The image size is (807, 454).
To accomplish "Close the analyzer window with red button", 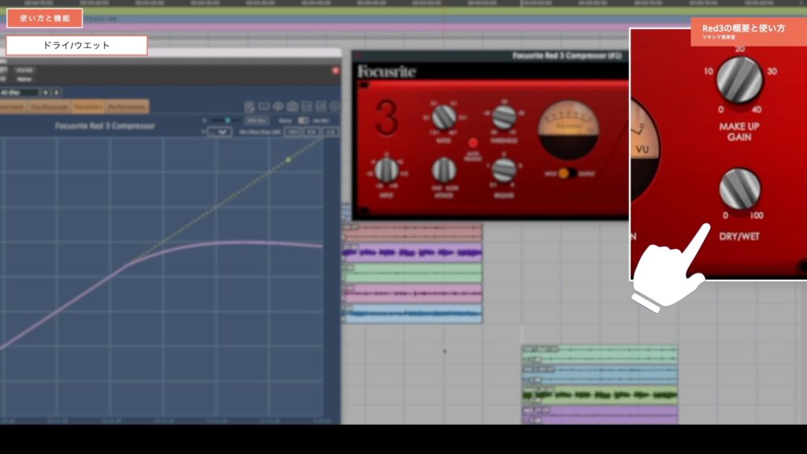I will [336, 70].
